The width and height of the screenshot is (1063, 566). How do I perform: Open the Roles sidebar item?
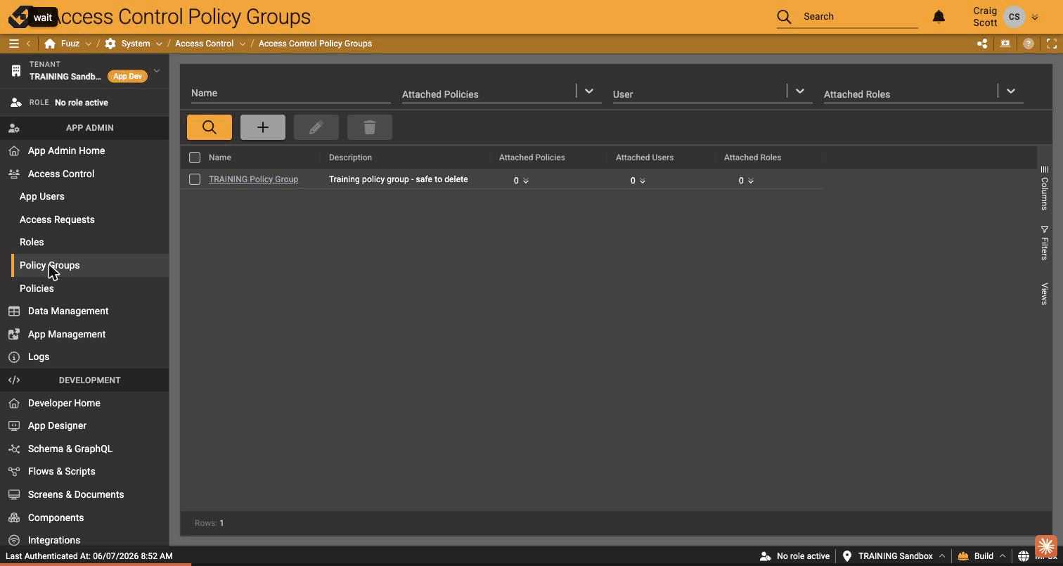point(32,242)
